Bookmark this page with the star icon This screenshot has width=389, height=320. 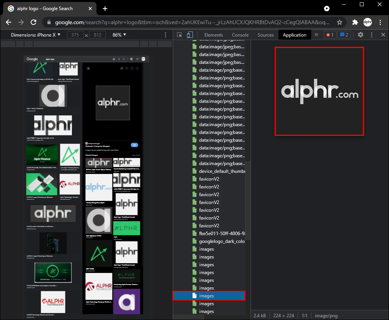[x=340, y=22]
